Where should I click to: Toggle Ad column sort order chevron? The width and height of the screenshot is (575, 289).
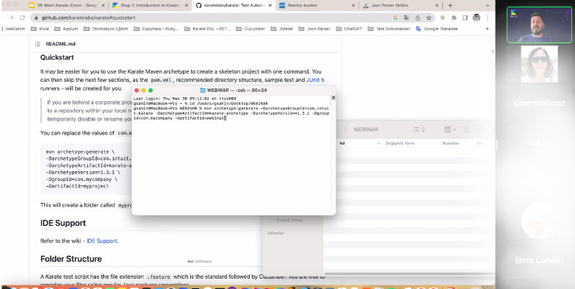[x=379, y=143]
